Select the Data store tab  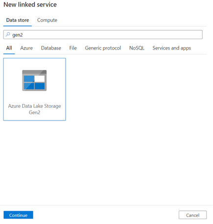click(x=18, y=20)
